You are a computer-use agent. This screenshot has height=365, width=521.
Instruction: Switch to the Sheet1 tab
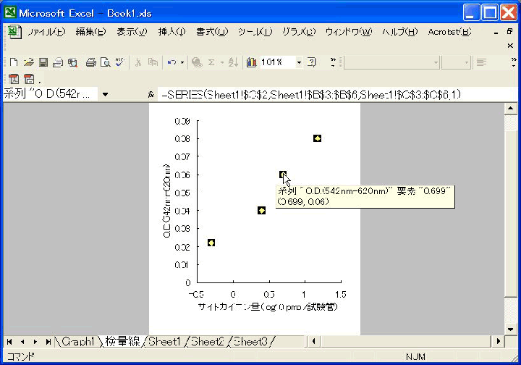tap(165, 341)
